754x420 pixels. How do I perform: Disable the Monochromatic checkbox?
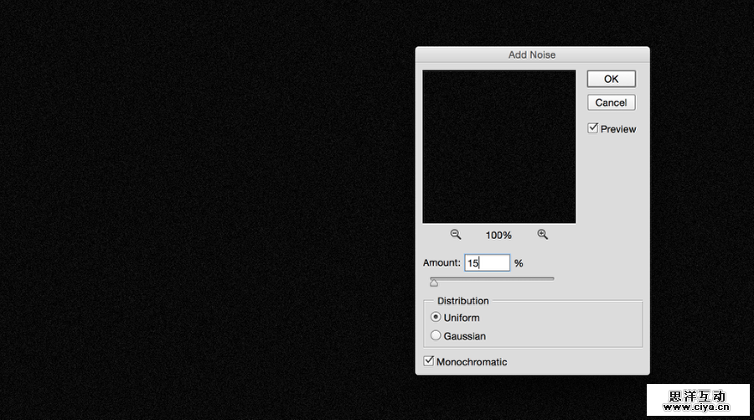[429, 361]
